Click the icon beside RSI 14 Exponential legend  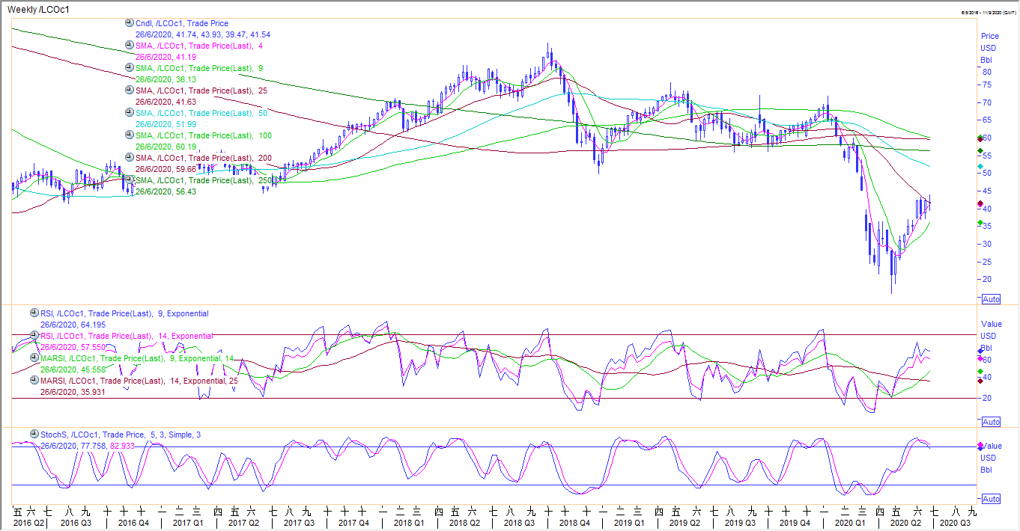pos(34,336)
